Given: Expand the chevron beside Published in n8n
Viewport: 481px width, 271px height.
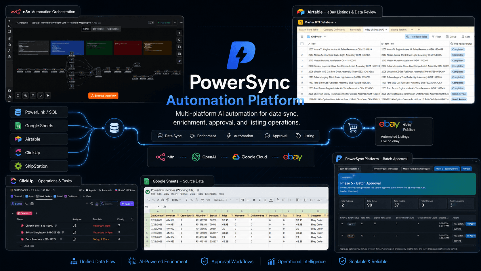Looking at the screenshot, I should (175, 22).
